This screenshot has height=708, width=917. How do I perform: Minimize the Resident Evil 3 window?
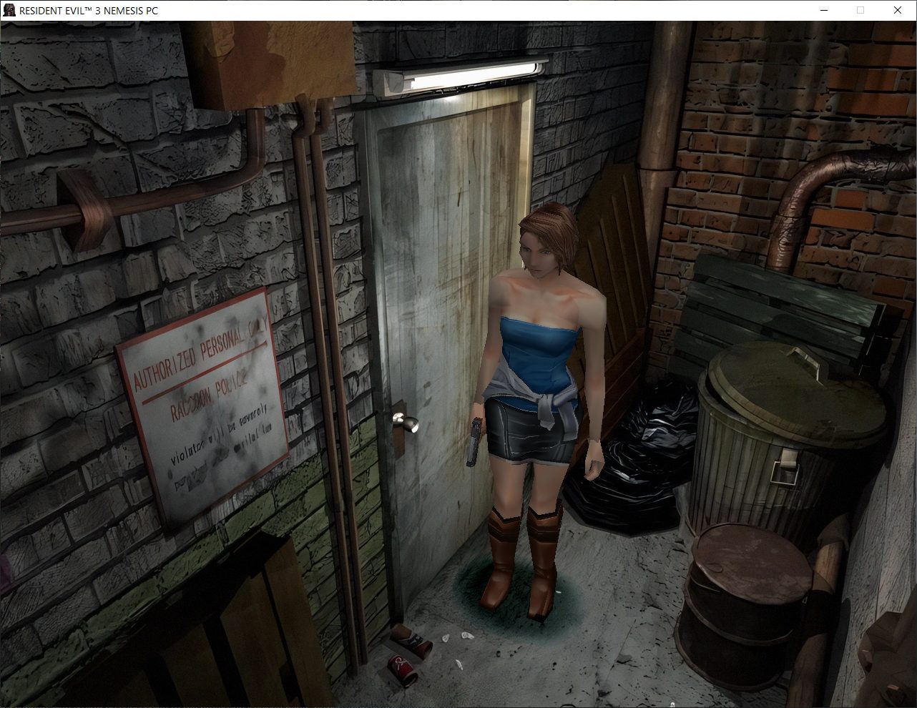point(823,10)
